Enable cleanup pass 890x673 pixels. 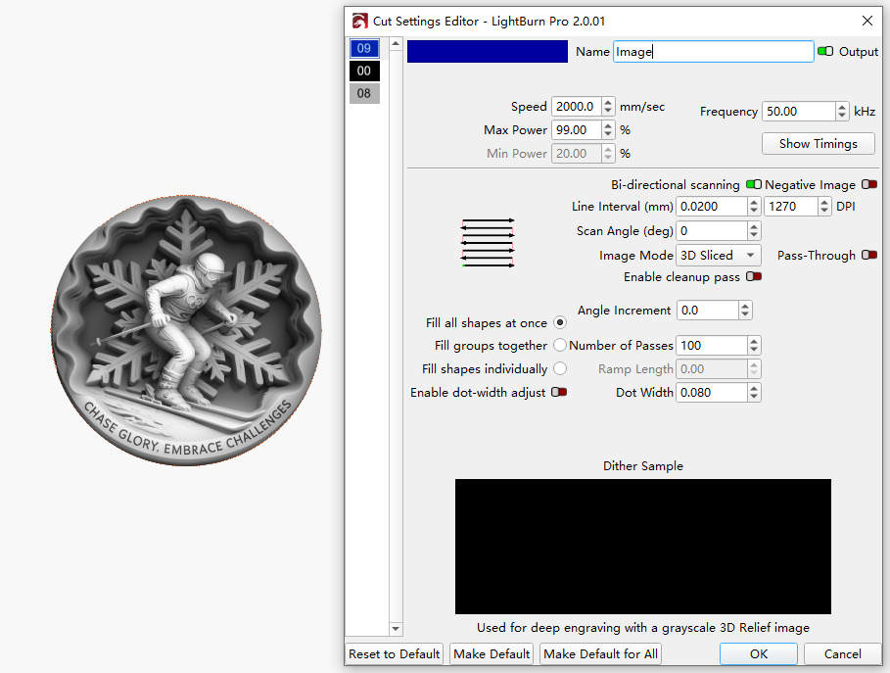pyautogui.click(x=753, y=276)
